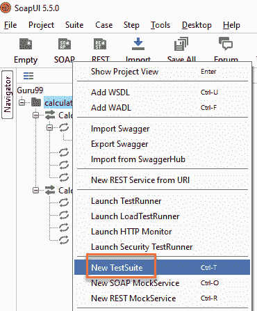Choose Add WADL from context menu
Image resolution: width=257 pixels, height=311 pixels.
(163, 108)
